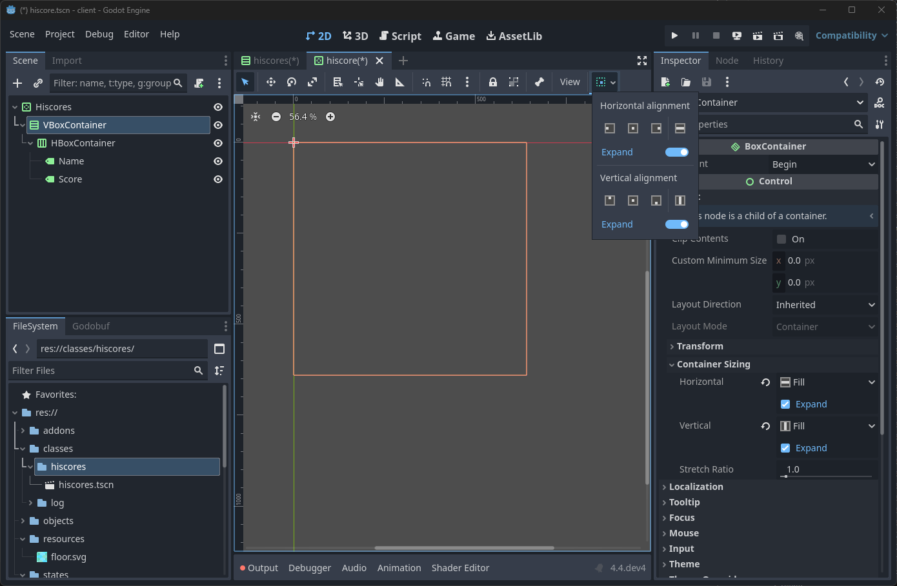This screenshot has width=897, height=586.
Task: Run the project with the play button
Action: (674, 35)
